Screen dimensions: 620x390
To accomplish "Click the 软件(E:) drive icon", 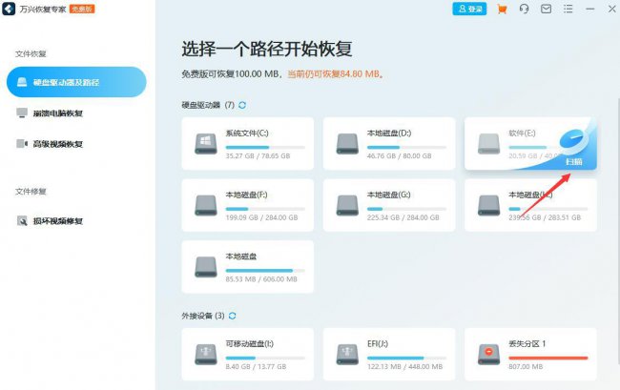I will [488, 143].
